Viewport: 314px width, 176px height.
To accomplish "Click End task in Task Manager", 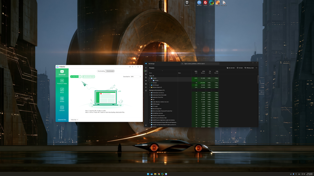I will click(240, 68).
